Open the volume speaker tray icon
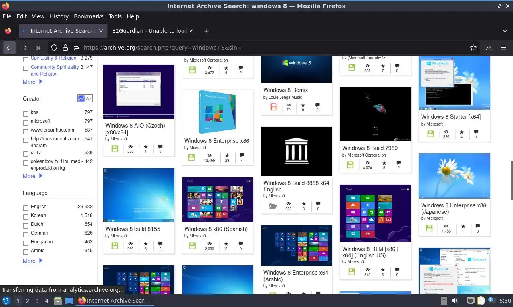The width and height of the screenshot is (513, 307). (455, 301)
